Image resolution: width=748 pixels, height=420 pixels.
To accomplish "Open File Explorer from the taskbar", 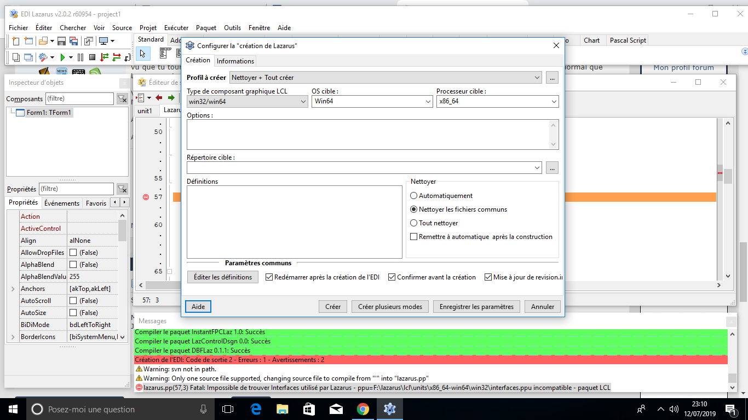I will [283, 409].
